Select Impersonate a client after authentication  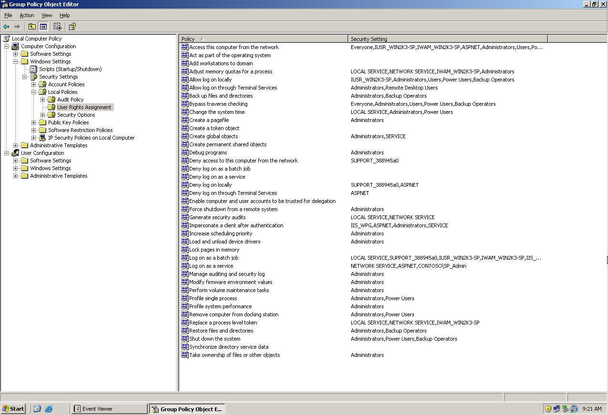pos(236,225)
